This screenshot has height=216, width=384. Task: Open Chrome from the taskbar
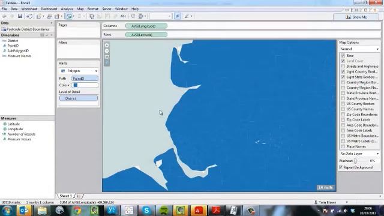(77, 211)
